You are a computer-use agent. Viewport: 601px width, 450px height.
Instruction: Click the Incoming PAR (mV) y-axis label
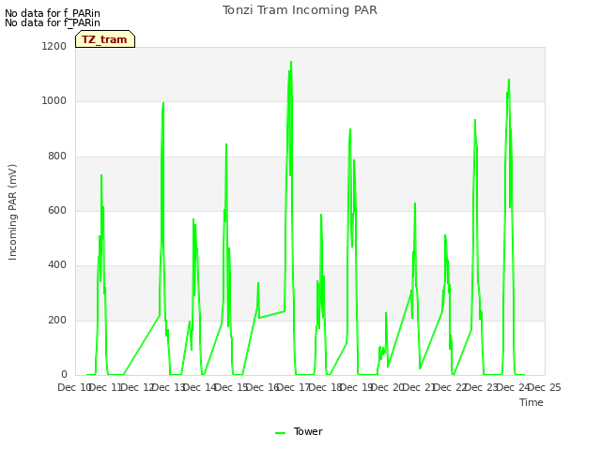(x=12, y=213)
